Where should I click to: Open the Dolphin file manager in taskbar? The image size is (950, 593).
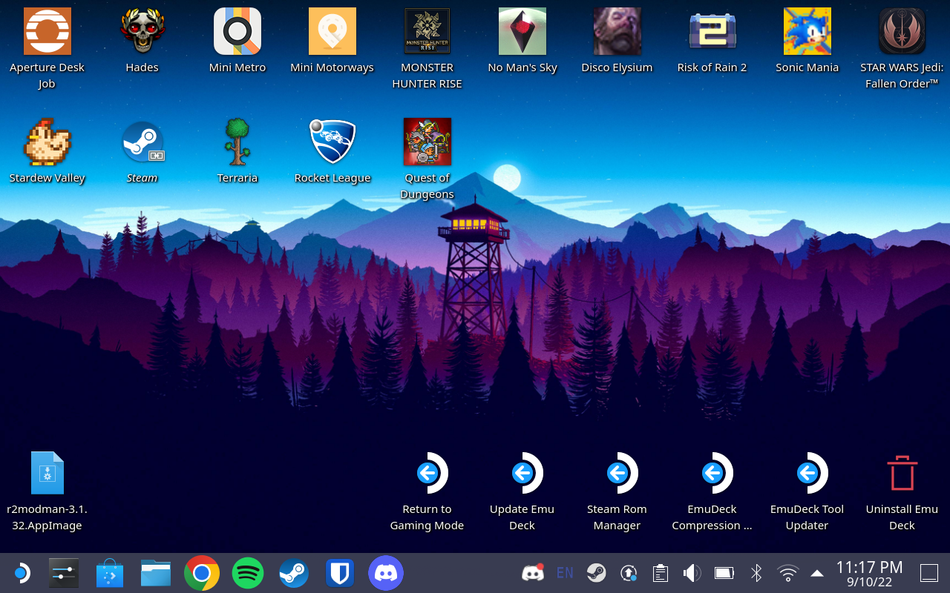[x=156, y=573]
